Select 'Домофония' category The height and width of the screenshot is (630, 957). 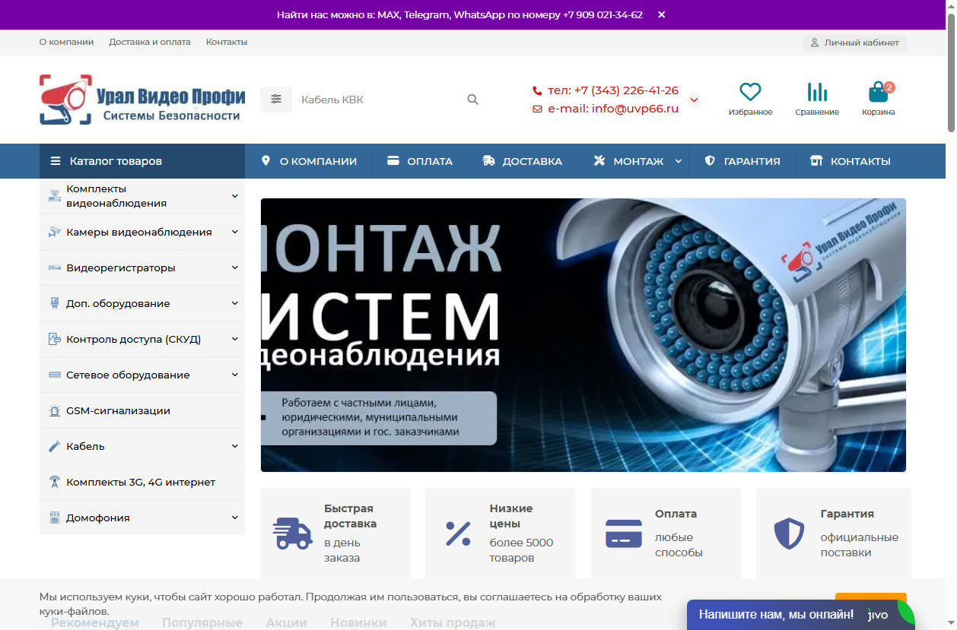(98, 518)
